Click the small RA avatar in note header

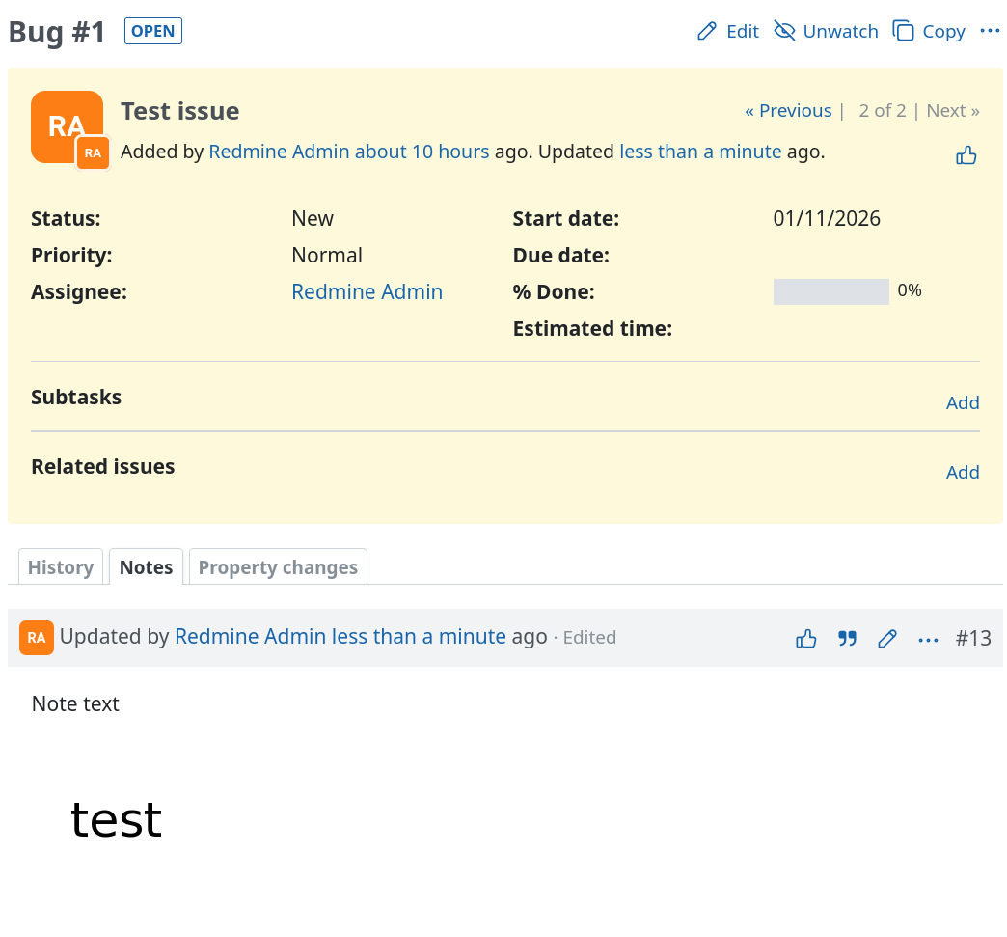pos(37,638)
